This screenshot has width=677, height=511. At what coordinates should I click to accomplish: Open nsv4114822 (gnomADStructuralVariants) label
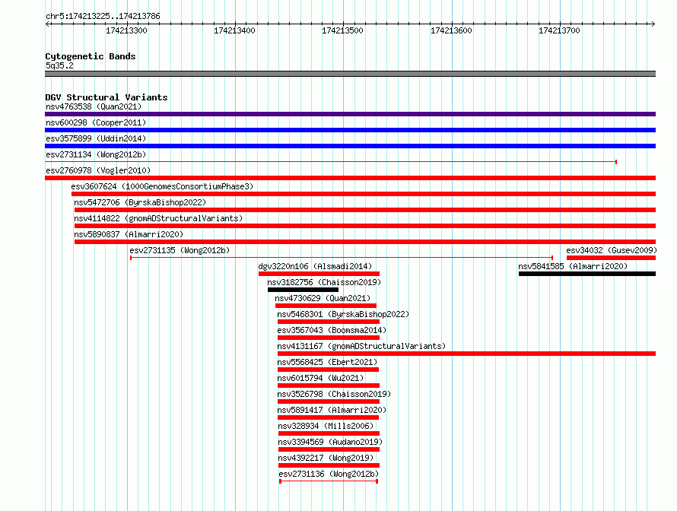click(x=158, y=218)
